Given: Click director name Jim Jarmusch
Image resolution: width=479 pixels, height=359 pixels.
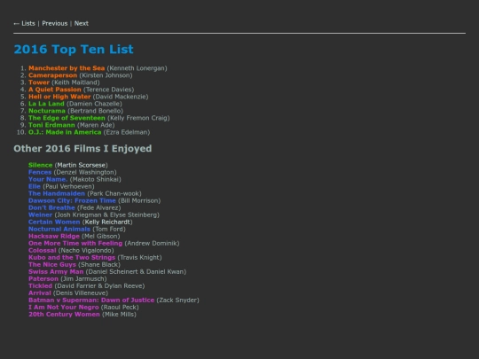Looking at the screenshot, I should (x=83, y=278).
